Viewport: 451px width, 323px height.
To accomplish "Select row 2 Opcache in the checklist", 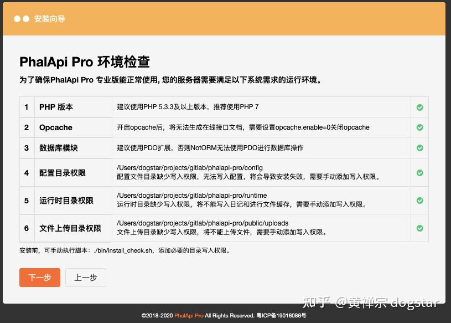I will tap(56, 127).
